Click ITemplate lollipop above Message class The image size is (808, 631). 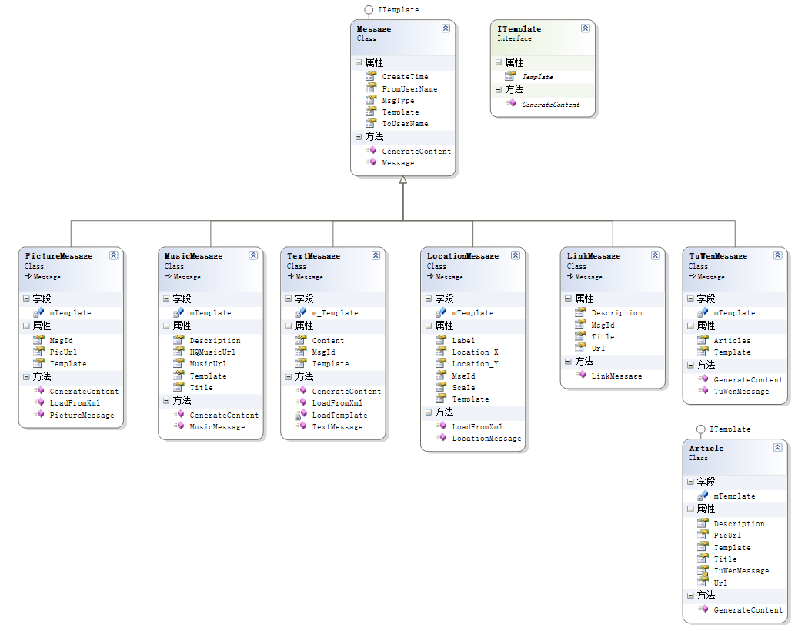click(x=369, y=10)
